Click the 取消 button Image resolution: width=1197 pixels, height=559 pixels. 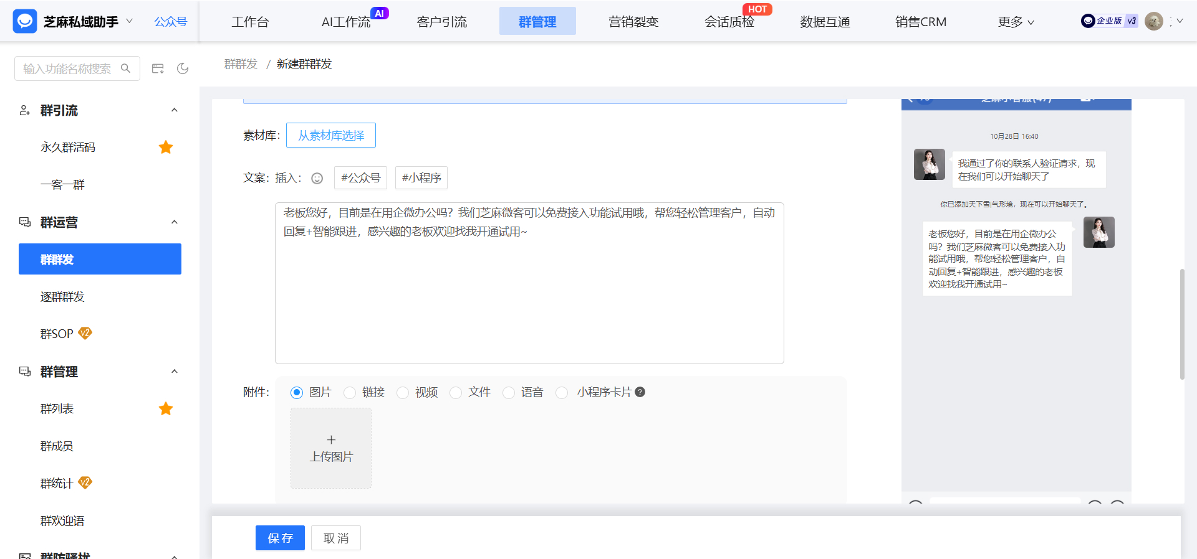pyautogui.click(x=336, y=538)
